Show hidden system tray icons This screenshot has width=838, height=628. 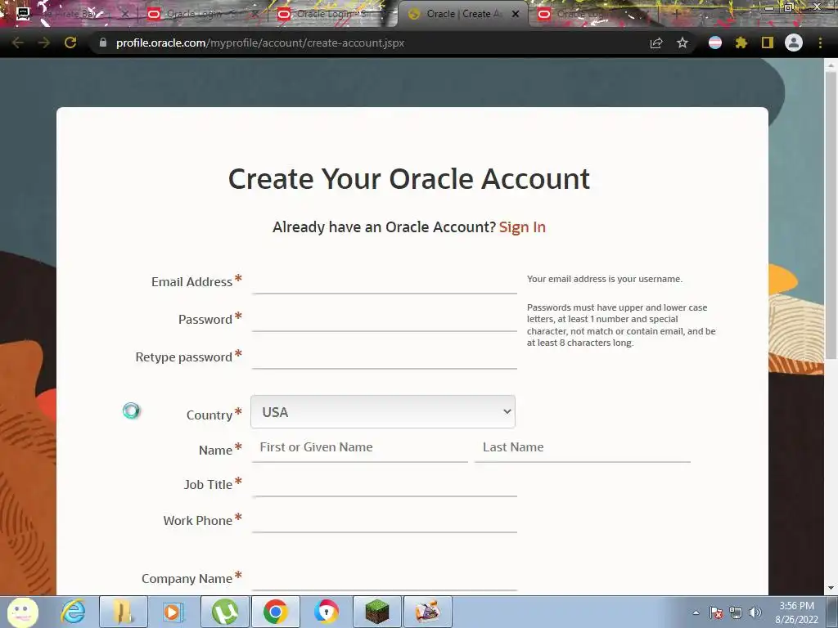click(696, 612)
